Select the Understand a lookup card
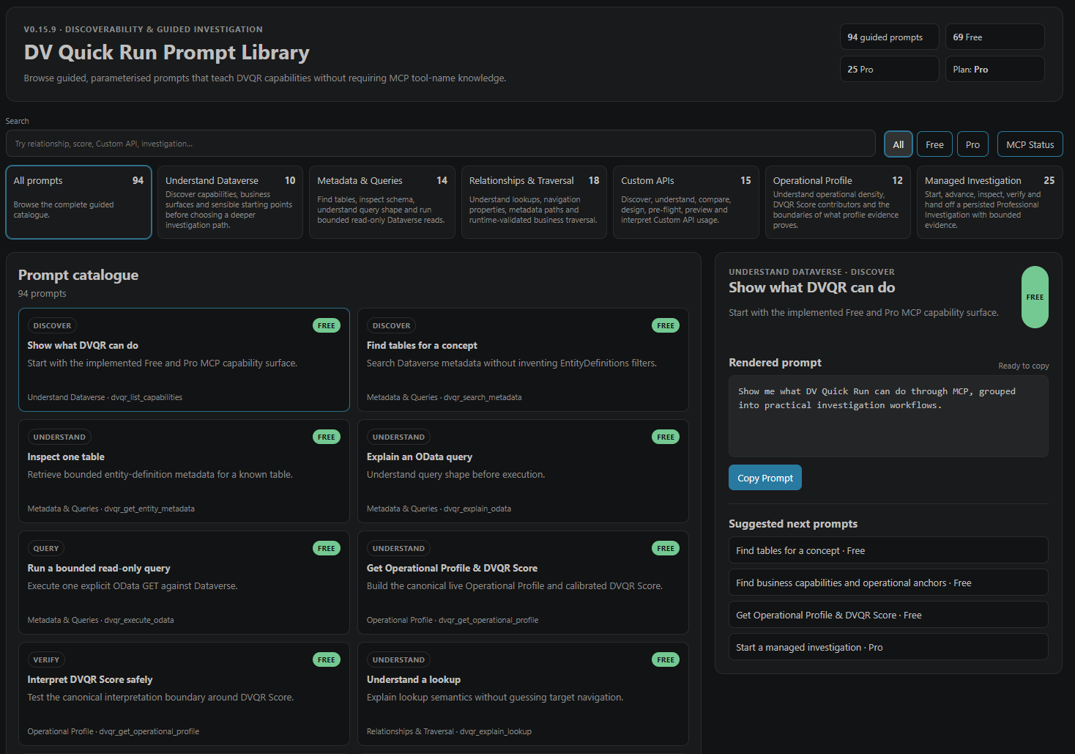Viewport: 1075px width, 754px height. (x=523, y=694)
